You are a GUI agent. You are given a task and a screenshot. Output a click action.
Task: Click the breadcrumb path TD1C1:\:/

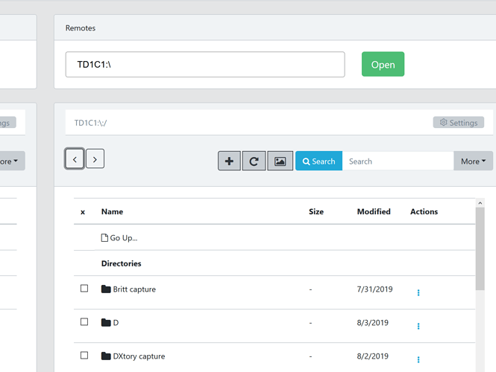point(90,123)
